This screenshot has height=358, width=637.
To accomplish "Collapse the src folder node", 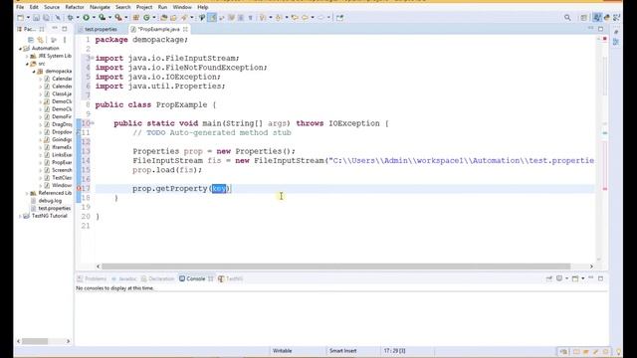I will [27, 64].
